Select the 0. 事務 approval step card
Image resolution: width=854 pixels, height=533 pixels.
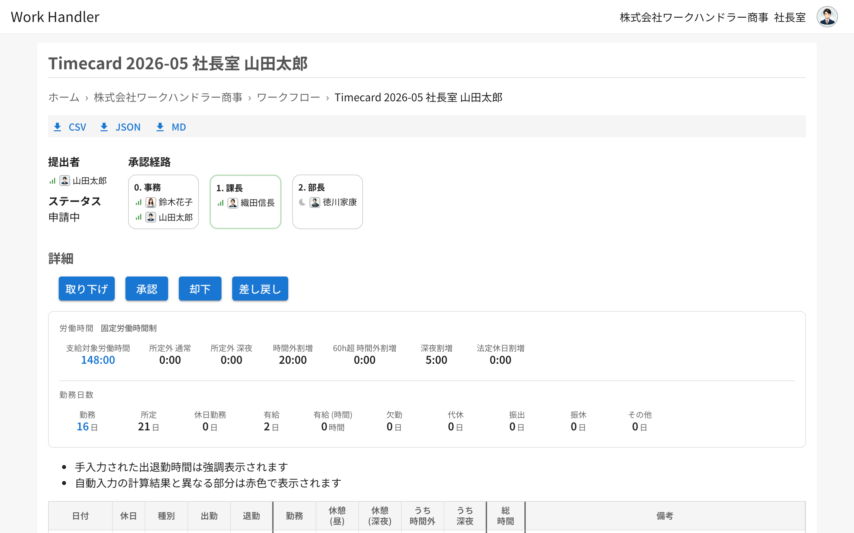coord(163,202)
